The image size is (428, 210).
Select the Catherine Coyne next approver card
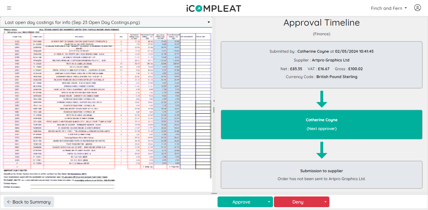click(x=321, y=124)
